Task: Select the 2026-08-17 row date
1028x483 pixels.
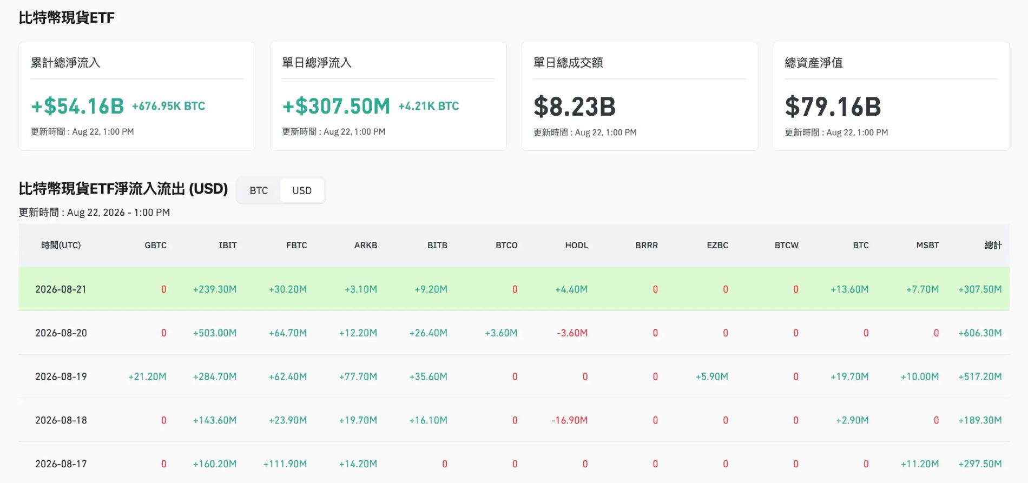Action: [x=61, y=464]
